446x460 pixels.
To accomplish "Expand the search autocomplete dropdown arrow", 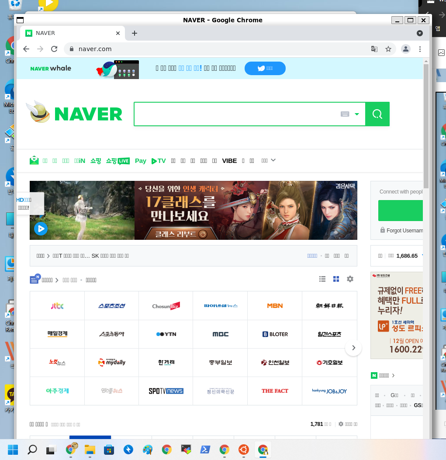I will click(x=357, y=114).
